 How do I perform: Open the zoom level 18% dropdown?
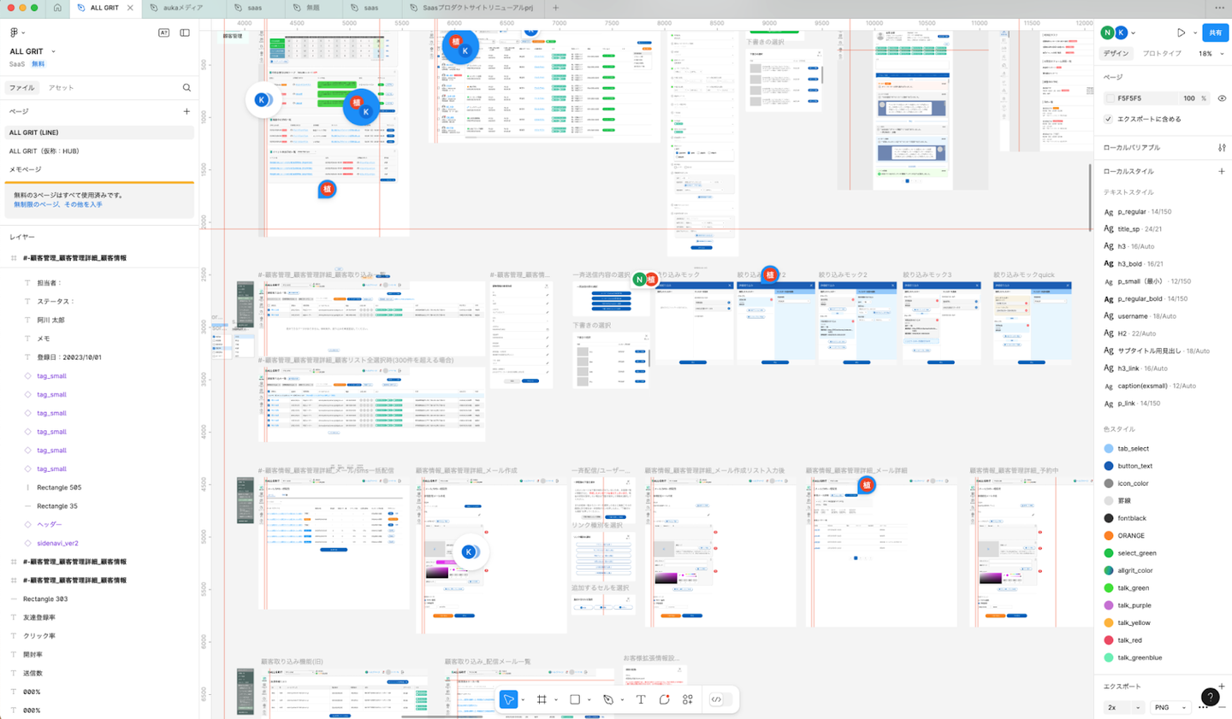click(1211, 53)
